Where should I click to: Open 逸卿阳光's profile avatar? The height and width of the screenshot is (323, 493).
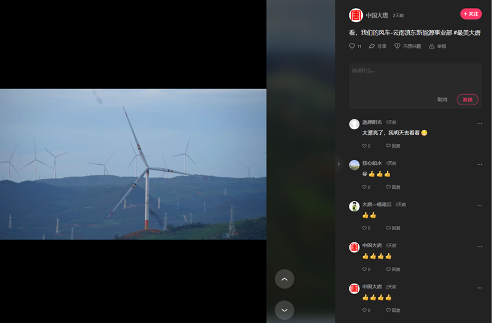point(354,124)
